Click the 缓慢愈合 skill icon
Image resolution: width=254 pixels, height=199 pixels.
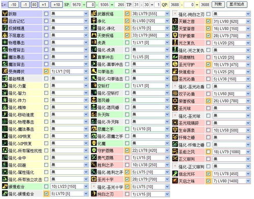coord(5,186)
